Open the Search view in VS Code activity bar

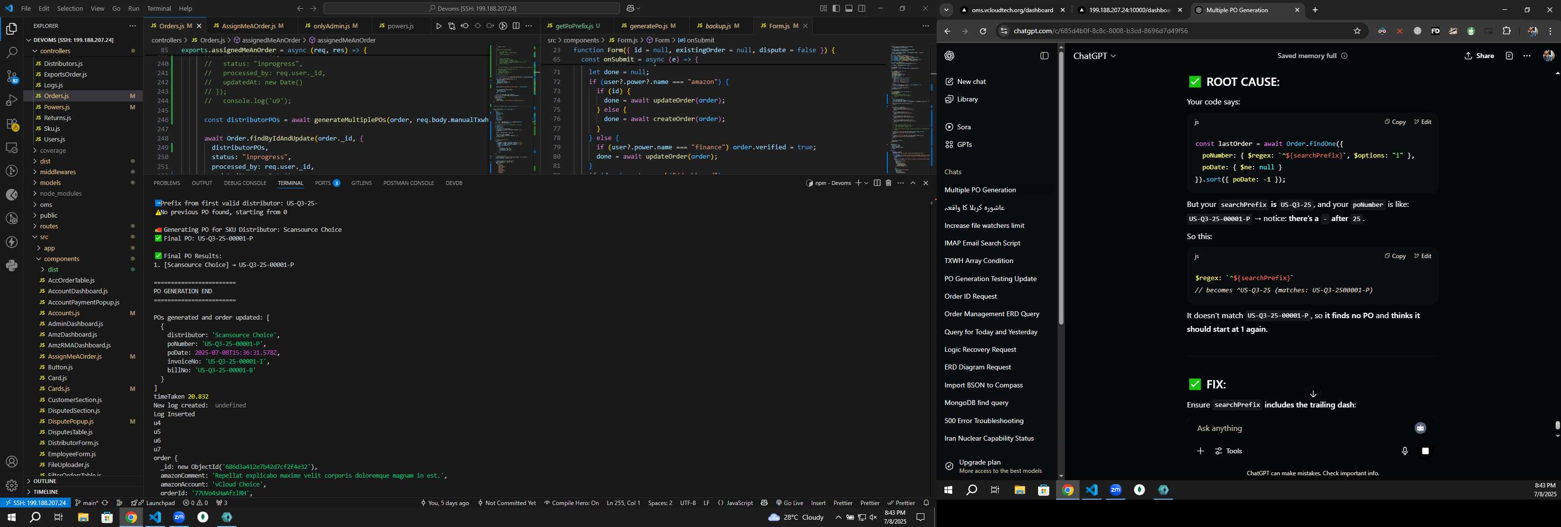[x=12, y=53]
